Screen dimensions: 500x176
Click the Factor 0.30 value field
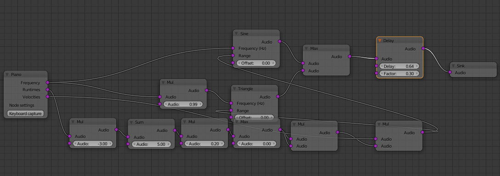point(399,73)
